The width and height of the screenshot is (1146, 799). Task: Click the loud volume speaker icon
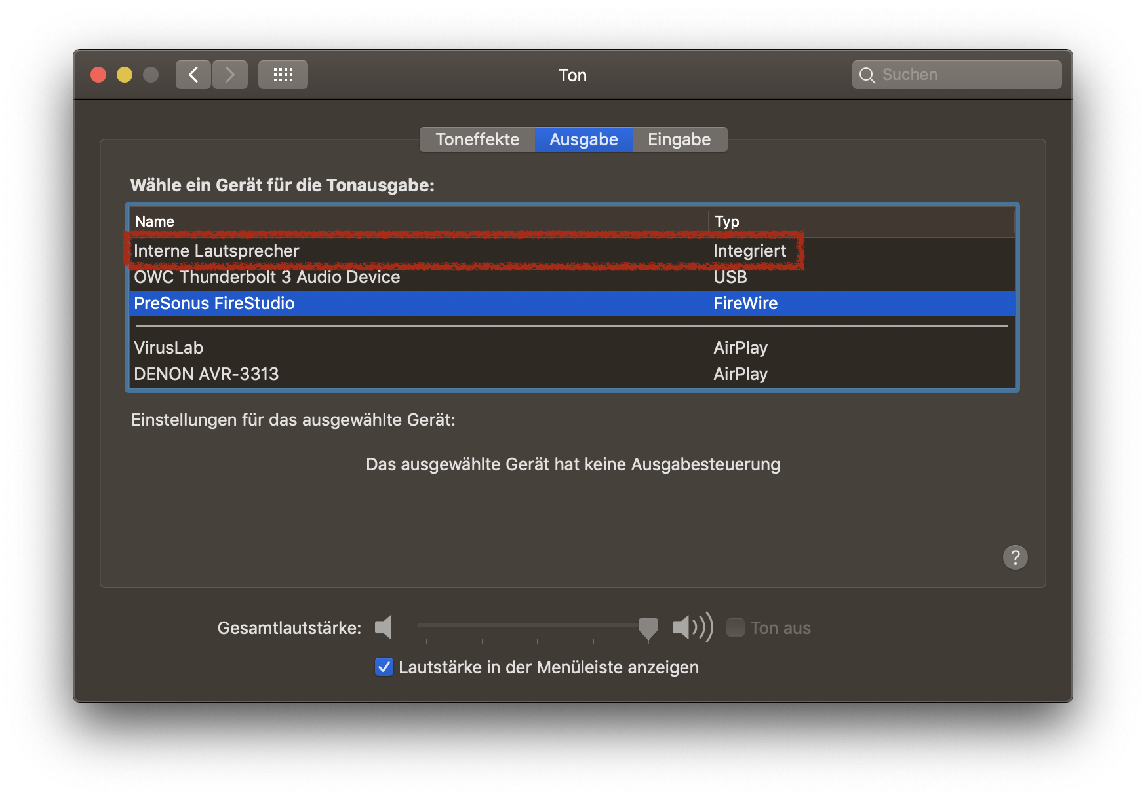(692, 627)
